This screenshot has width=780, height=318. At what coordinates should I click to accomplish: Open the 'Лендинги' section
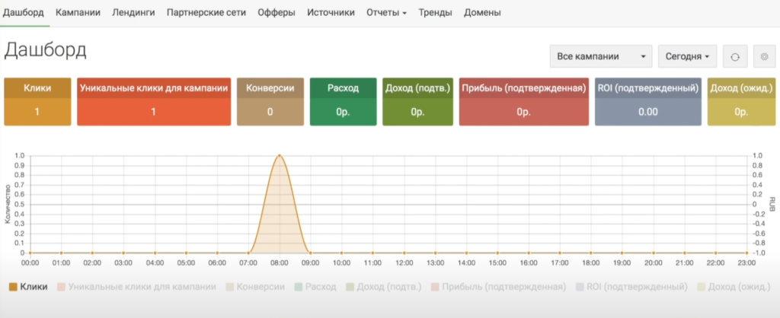tap(133, 13)
